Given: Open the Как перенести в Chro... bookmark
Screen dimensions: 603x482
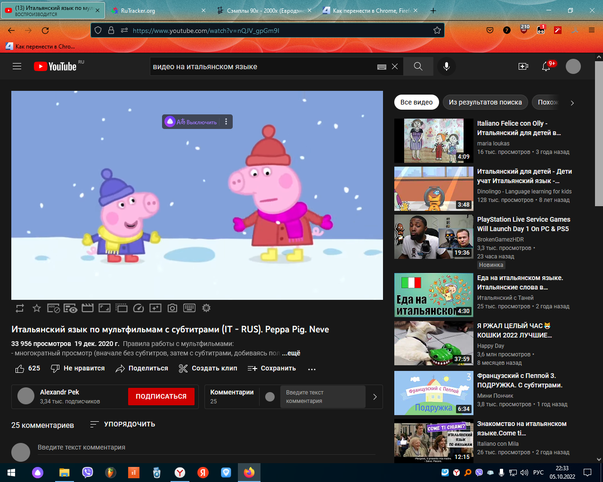Looking at the screenshot, I should pos(40,47).
